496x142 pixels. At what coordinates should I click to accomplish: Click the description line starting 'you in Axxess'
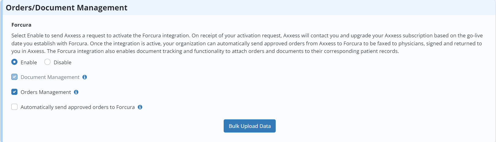coord(205,51)
